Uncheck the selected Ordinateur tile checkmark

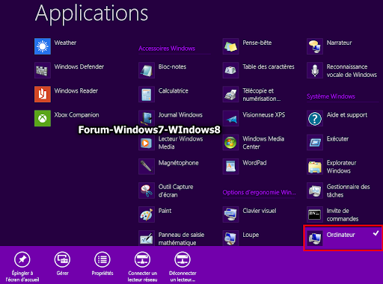coord(376,233)
